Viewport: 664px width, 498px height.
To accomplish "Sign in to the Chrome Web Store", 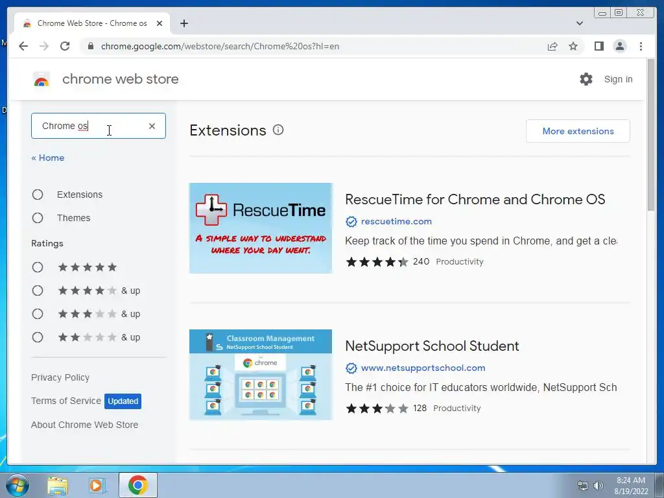I will [x=618, y=79].
